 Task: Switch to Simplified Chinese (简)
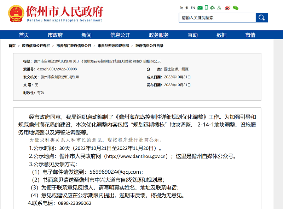click(181, 8)
